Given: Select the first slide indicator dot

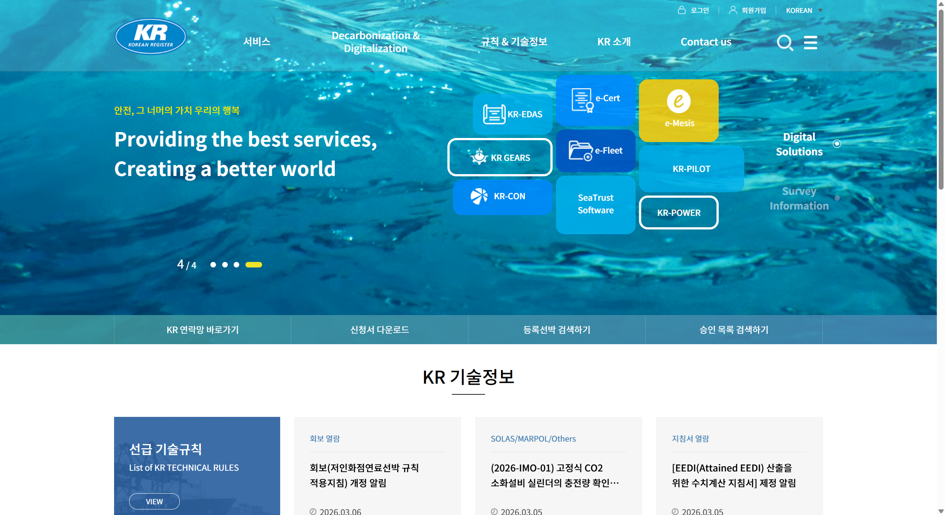Looking at the screenshot, I should [213, 265].
